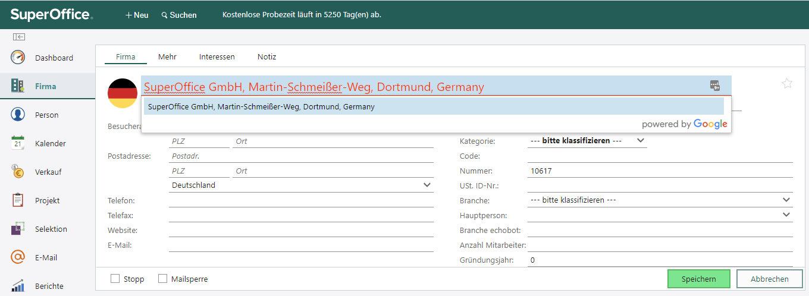Collapse the sidebar navigation panel

click(18, 37)
